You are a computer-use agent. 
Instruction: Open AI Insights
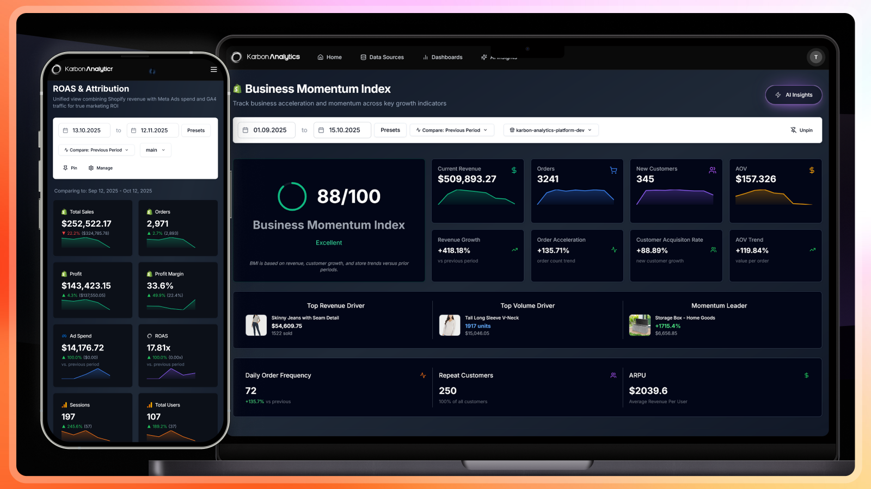point(794,95)
